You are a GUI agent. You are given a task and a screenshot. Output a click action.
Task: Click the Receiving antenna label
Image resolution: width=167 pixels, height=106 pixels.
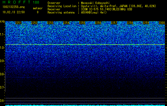tap(61, 12)
